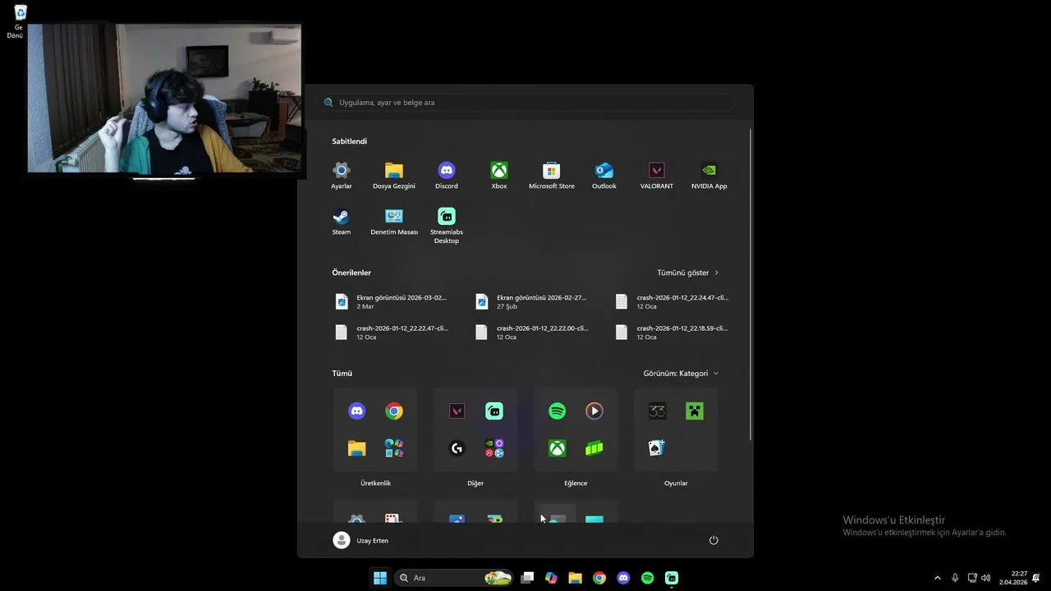Open Xbox in Eğlence category
This screenshot has height=591, width=1051.
[x=557, y=448]
